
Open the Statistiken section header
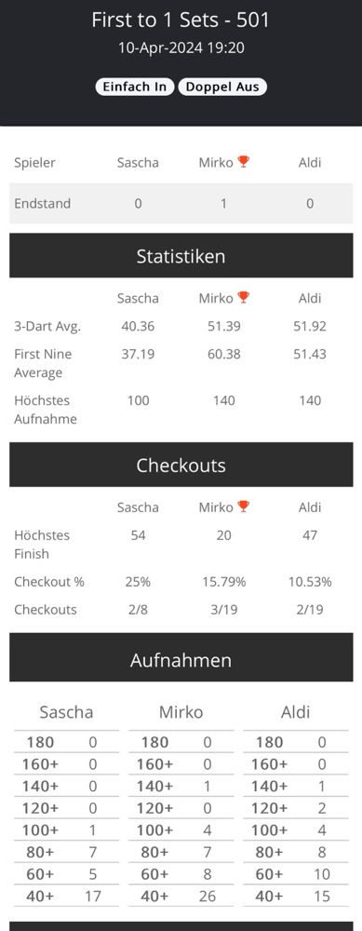pyautogui.click(x=181, y=255)
